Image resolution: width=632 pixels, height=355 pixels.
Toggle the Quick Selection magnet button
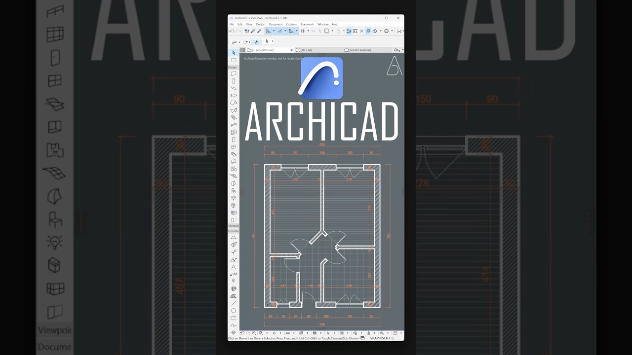coord(256,42)
